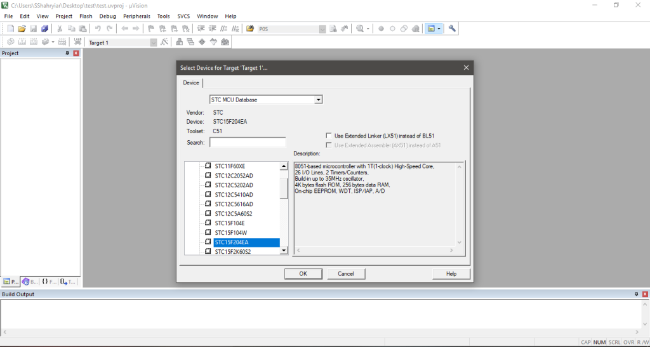Open the Peripherals menu

(x=136, y=16)
